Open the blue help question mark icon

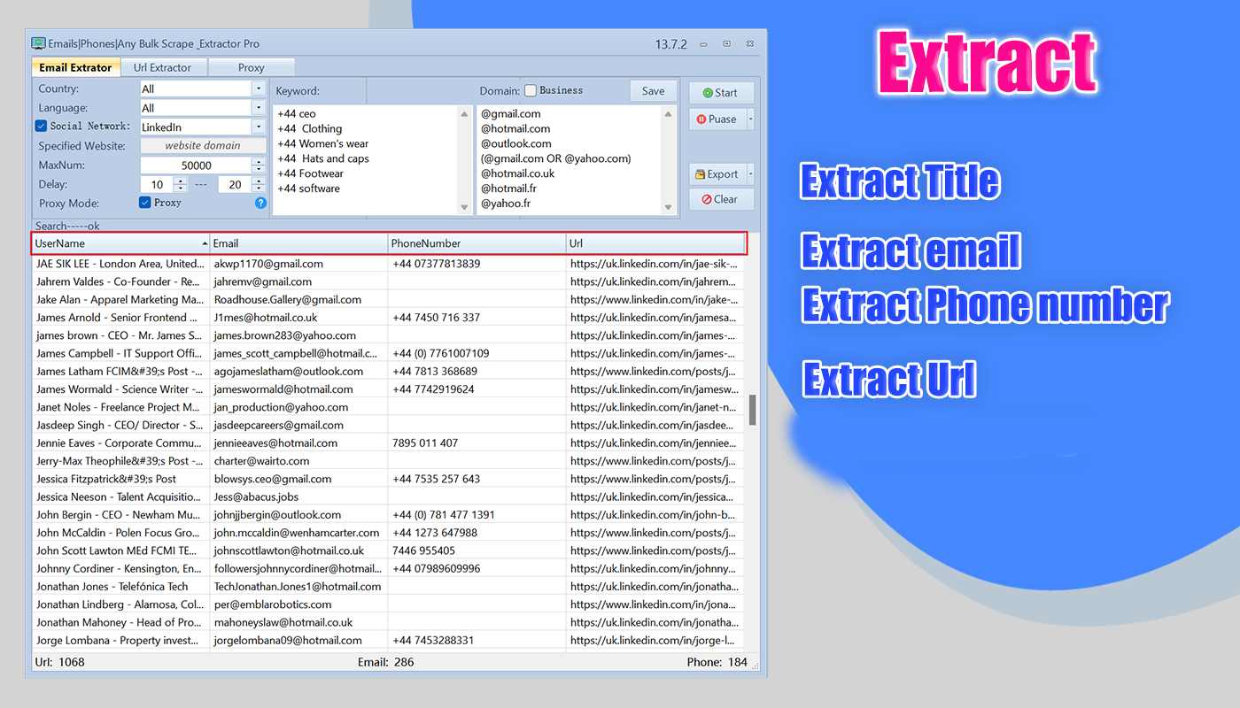(260, 203)
